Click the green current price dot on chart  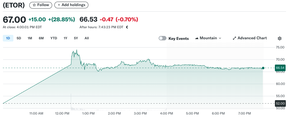[x=263, y=68]
